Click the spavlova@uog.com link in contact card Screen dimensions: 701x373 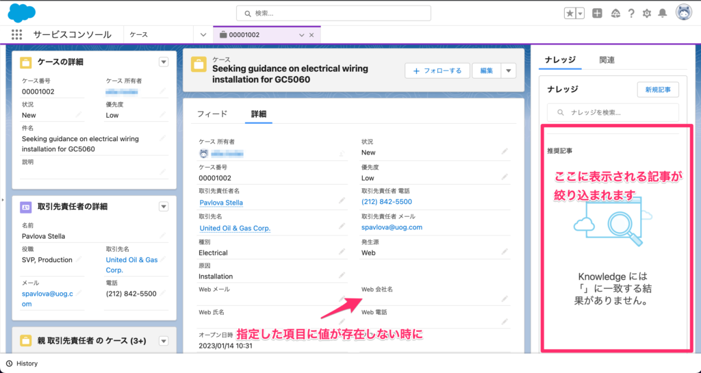(x=47, y=299)
